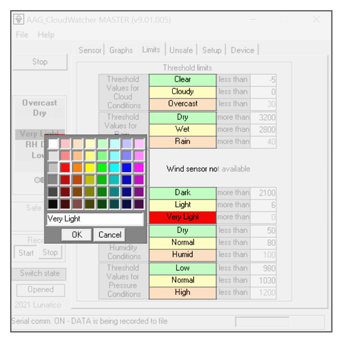Open the Help menu
The image size is (344, 344).
point(46,35)
